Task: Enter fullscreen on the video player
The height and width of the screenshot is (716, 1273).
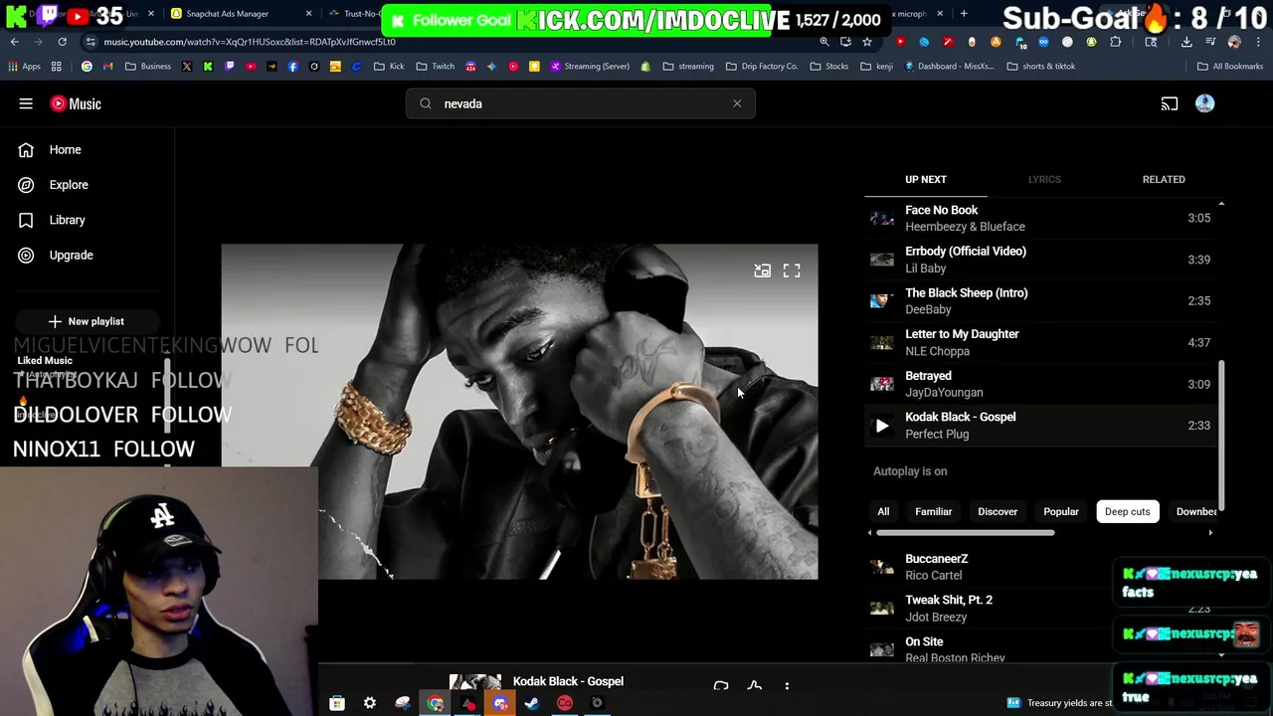Action: point(792,270)
